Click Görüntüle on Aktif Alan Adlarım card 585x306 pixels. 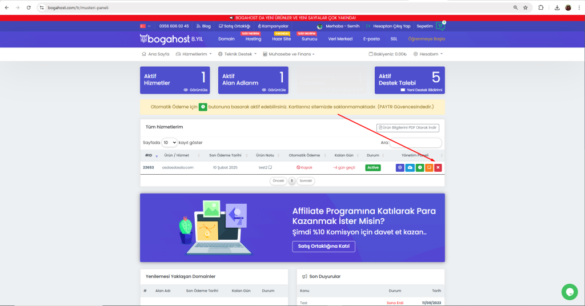click(x=274, y=90)
